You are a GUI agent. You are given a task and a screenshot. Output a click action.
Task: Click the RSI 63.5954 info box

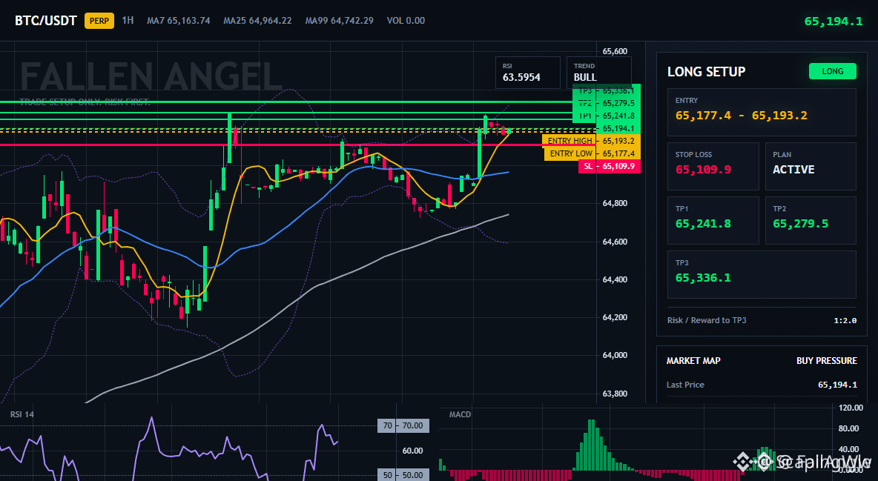(527, 73)
